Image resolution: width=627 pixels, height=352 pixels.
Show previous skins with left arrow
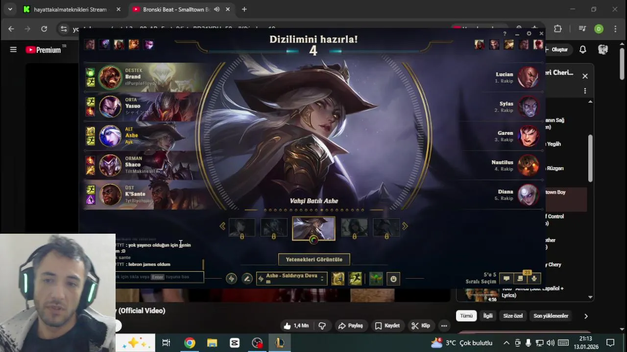[x=222, y=226]
